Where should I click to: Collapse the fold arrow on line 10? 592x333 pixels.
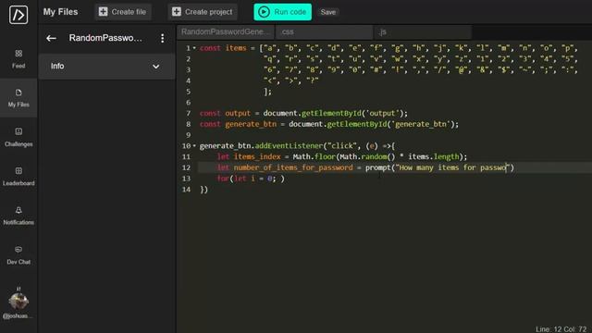click(194, 146)
